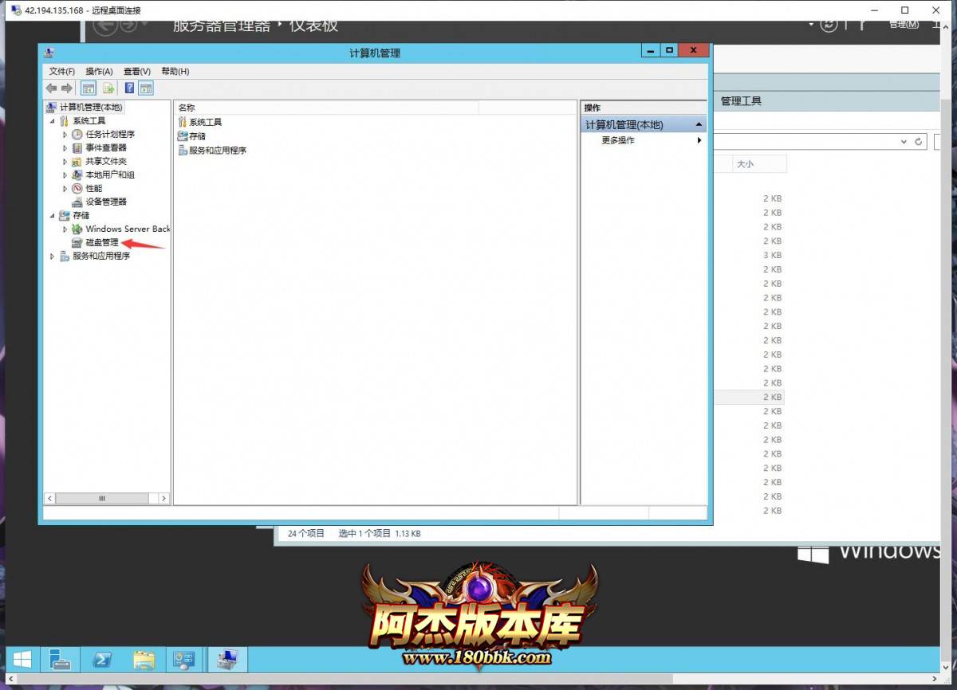Click the Forward arrow toolbar icon
This screenshot has height=690, width=957.
[x=67, y=88]
